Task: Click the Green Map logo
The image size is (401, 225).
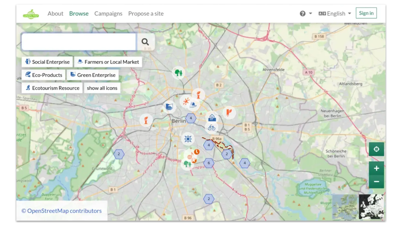Action: [31, 14]
